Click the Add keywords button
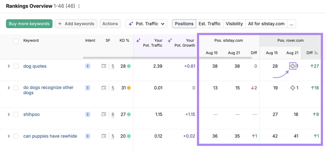The width and height of the screenshot is (326, 150). pyautogui.click(x=76, y=24)
